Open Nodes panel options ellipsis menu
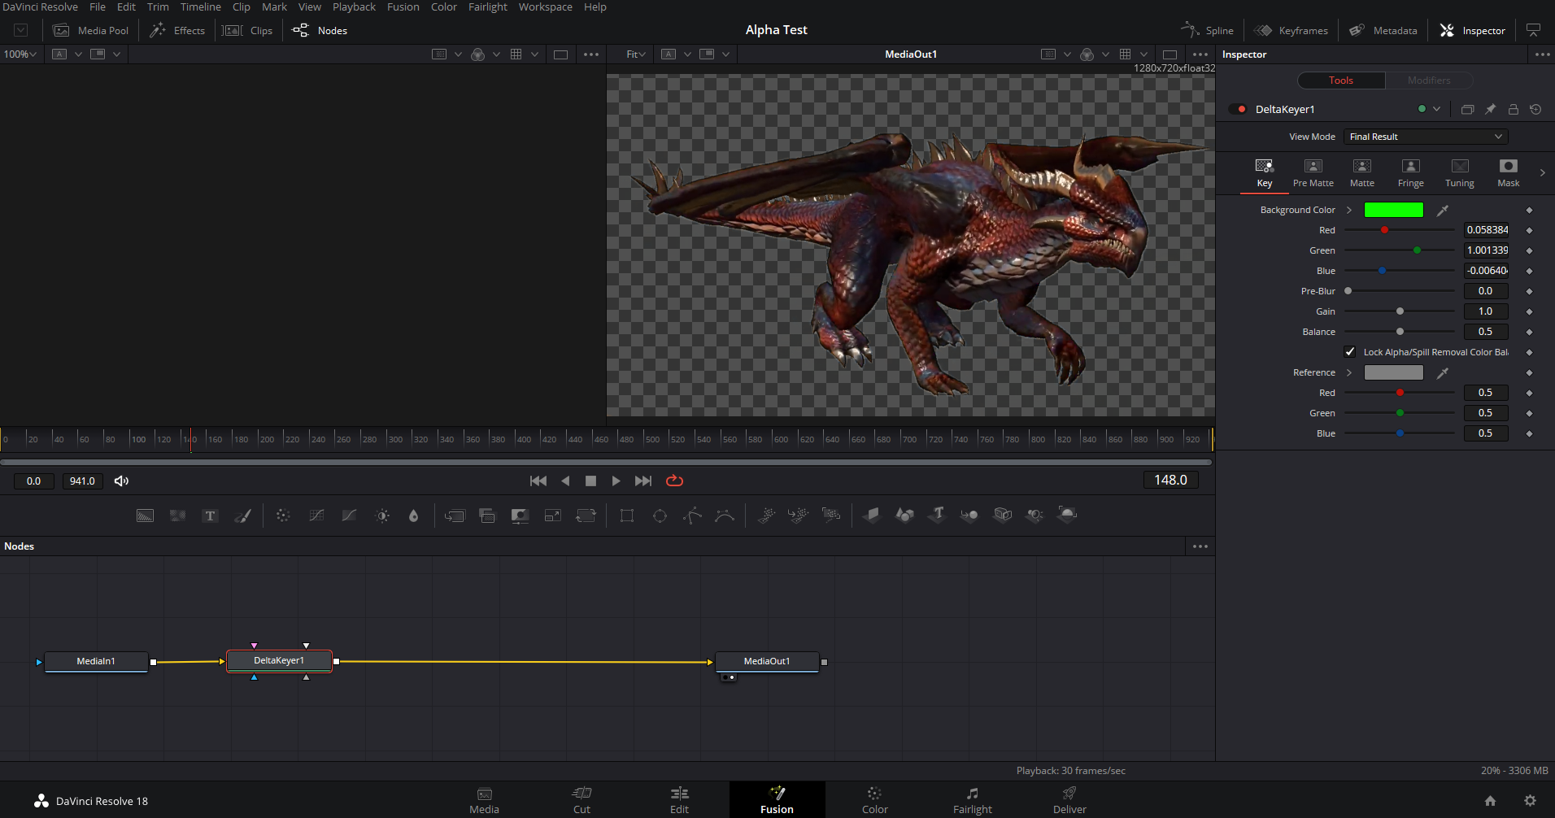 coord(1200,546)
